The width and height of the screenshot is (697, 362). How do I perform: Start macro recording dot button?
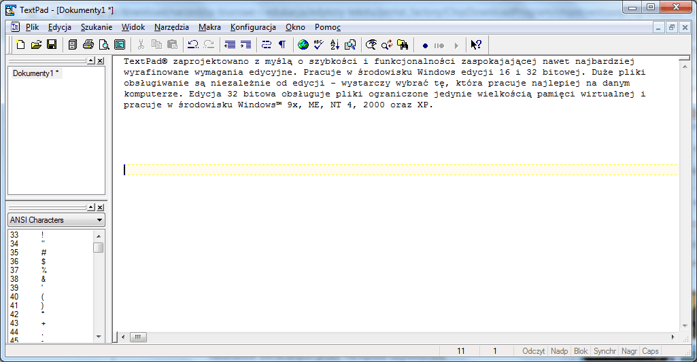[425, 46]
